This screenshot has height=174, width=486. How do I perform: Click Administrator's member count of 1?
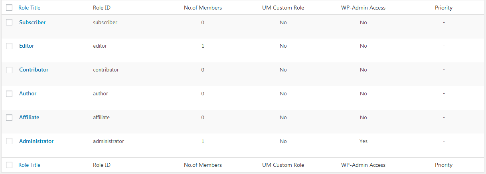point(203,141)
